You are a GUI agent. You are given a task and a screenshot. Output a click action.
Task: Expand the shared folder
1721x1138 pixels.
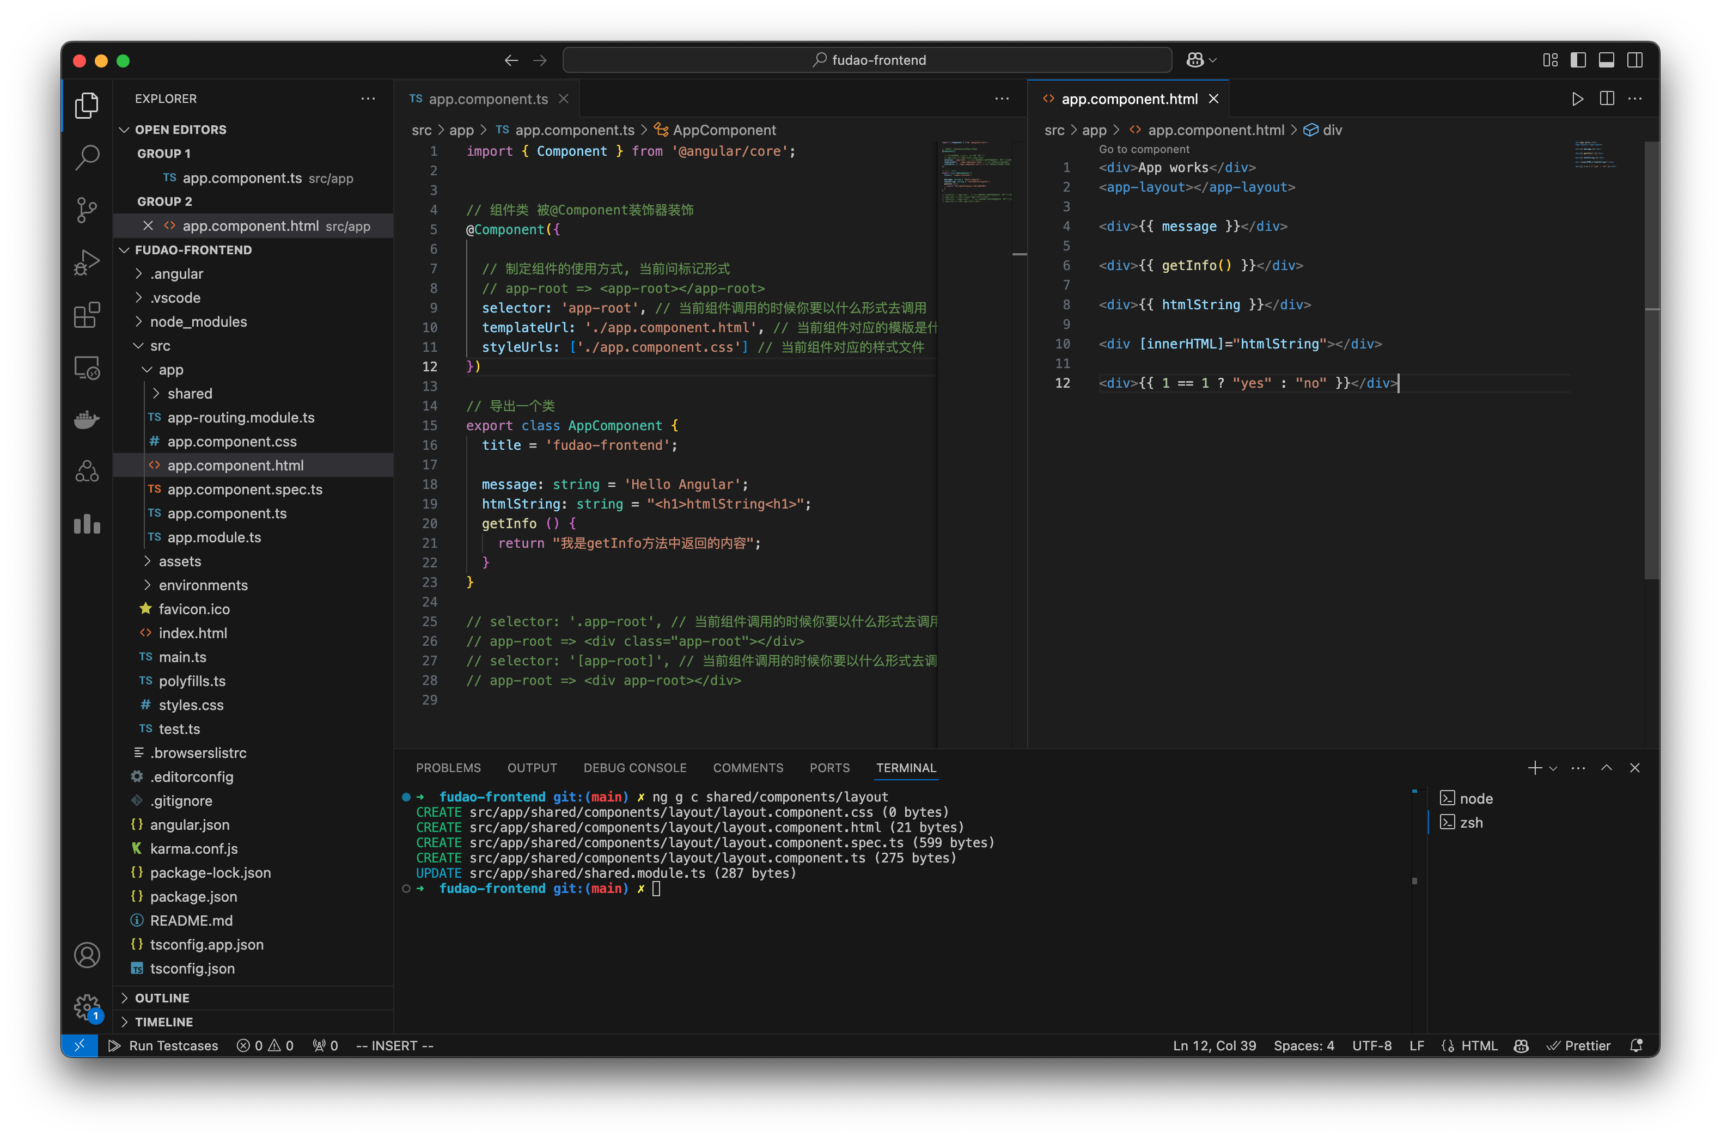pyautogui.click(x=190, y=393)
